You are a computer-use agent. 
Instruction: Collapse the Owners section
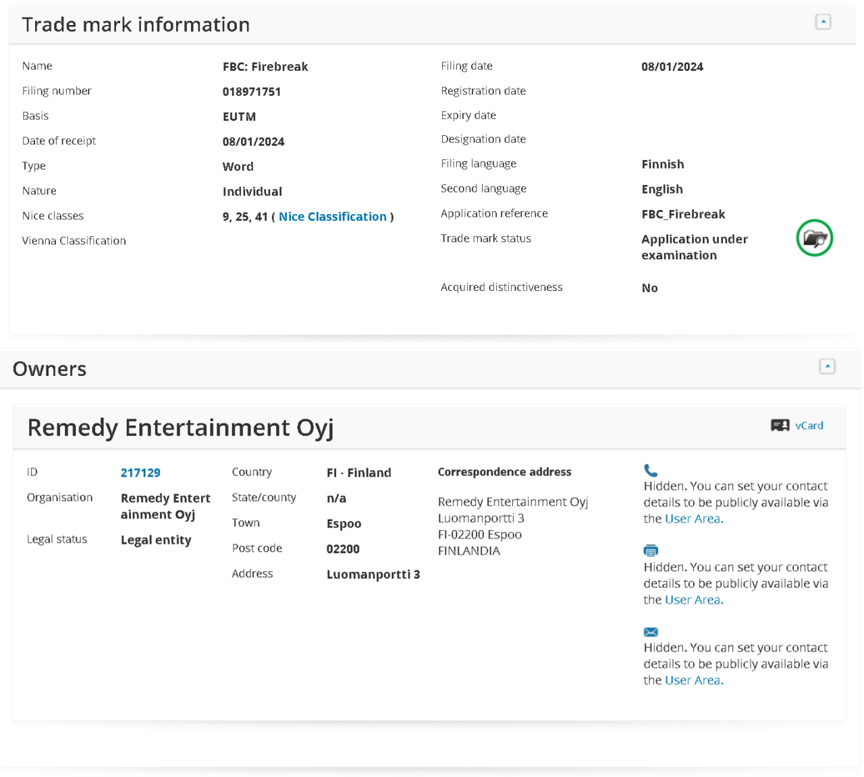click(x=827, y=367)
